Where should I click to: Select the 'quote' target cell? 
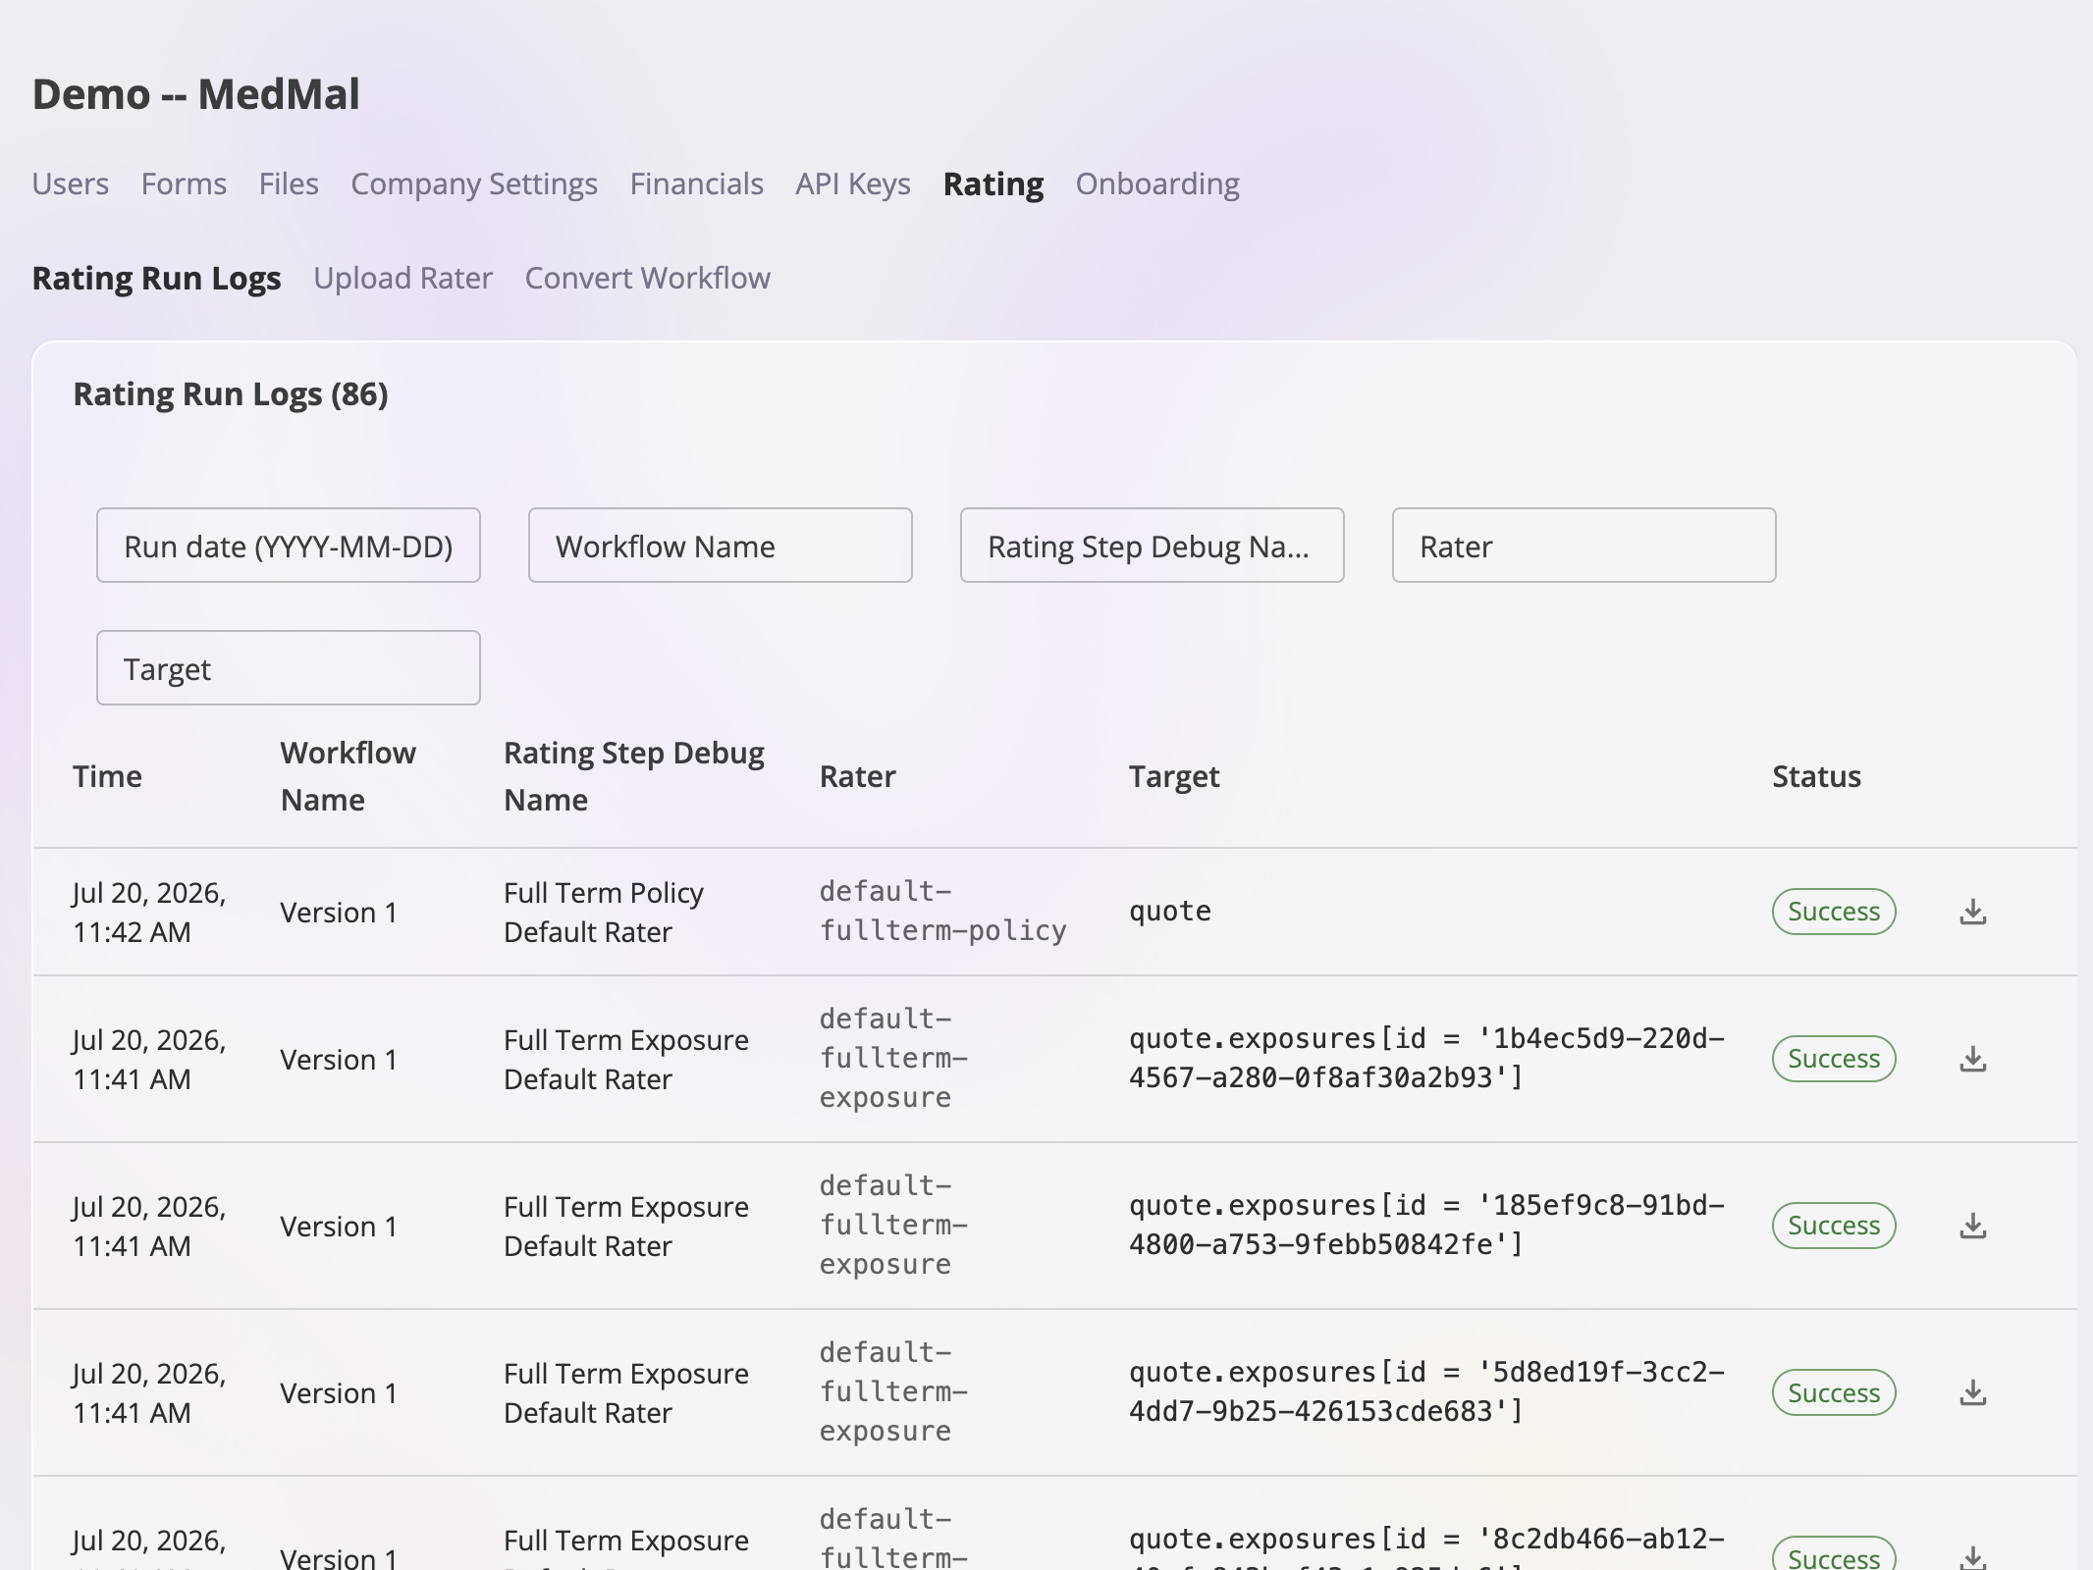point(1170,912)
